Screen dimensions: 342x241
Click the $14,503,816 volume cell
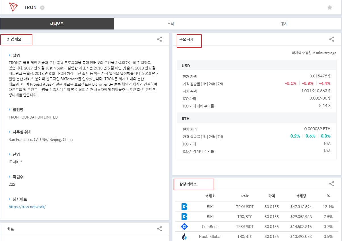(x=301, y=227)
